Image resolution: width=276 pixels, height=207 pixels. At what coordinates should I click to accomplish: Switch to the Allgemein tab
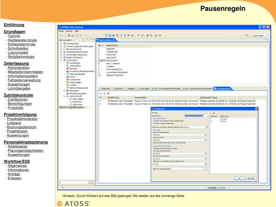point(104,88)
